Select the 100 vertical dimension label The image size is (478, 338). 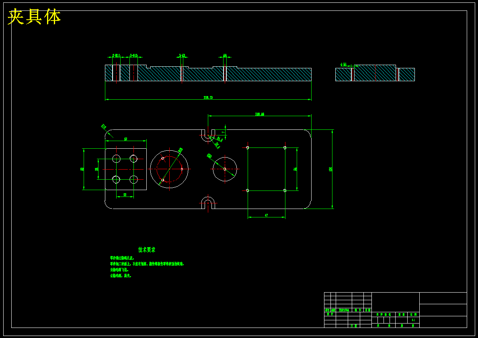point(330,169)
